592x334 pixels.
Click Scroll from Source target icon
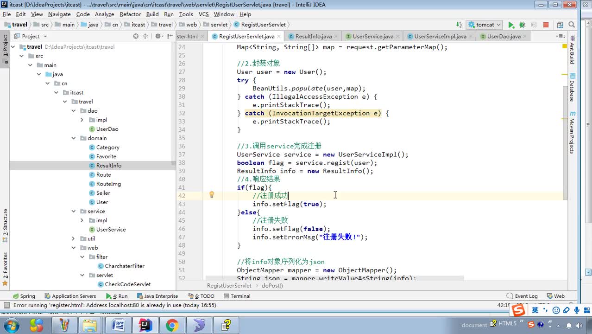point(136,36)
